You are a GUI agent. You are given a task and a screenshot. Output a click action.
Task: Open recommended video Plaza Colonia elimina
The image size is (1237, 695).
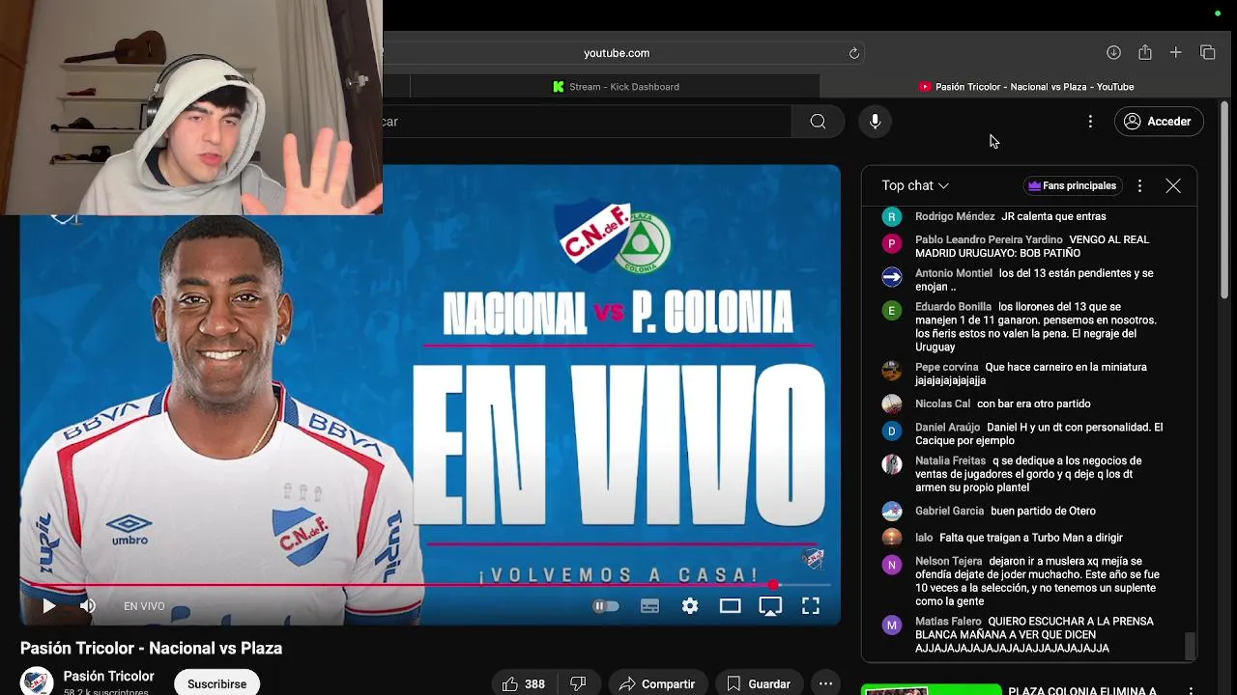(x=1081, y=691)
